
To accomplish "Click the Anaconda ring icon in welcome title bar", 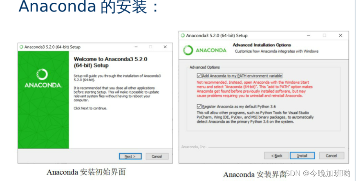I will [x=22, y=47].
